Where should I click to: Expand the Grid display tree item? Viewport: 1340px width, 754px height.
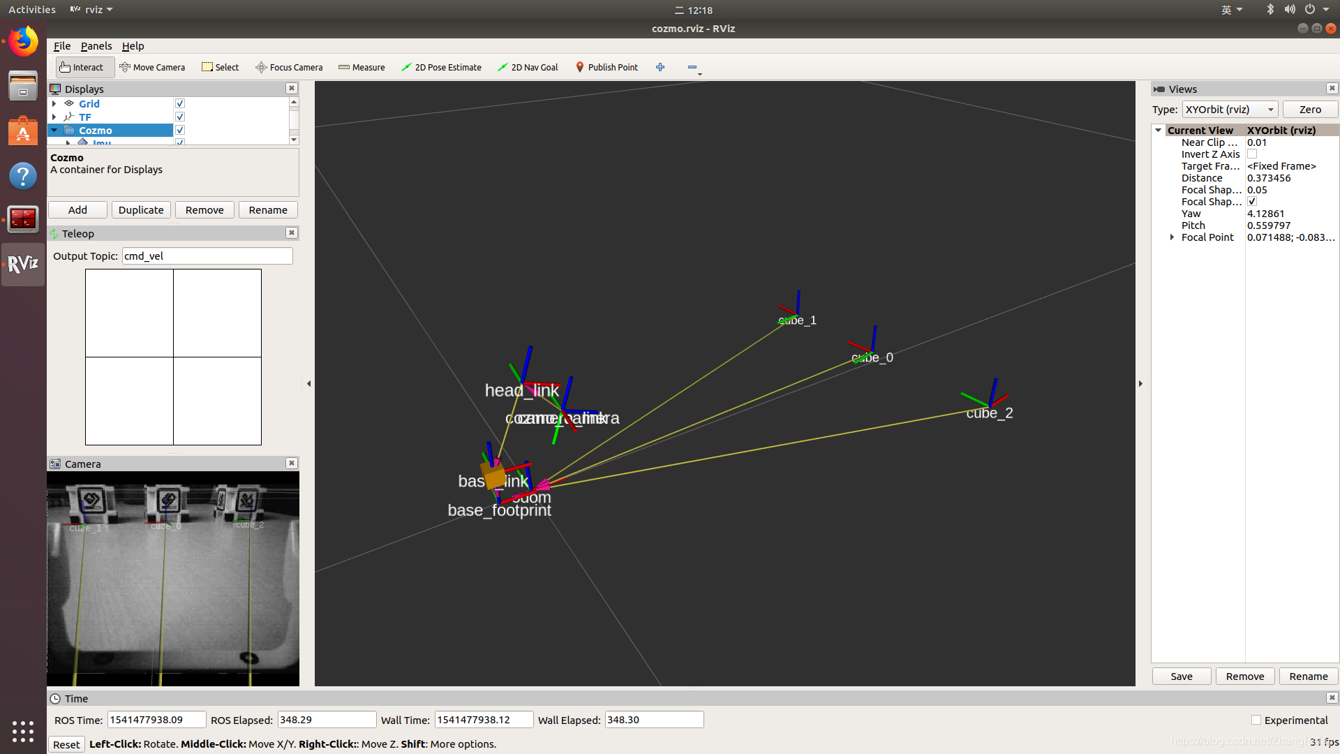click(54, 103)
